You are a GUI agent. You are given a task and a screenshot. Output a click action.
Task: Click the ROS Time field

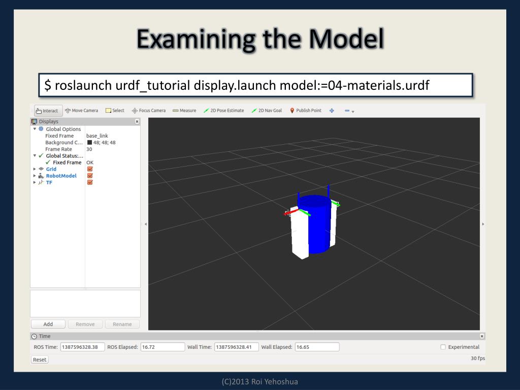pyautogui.click(x=83, y=347)
